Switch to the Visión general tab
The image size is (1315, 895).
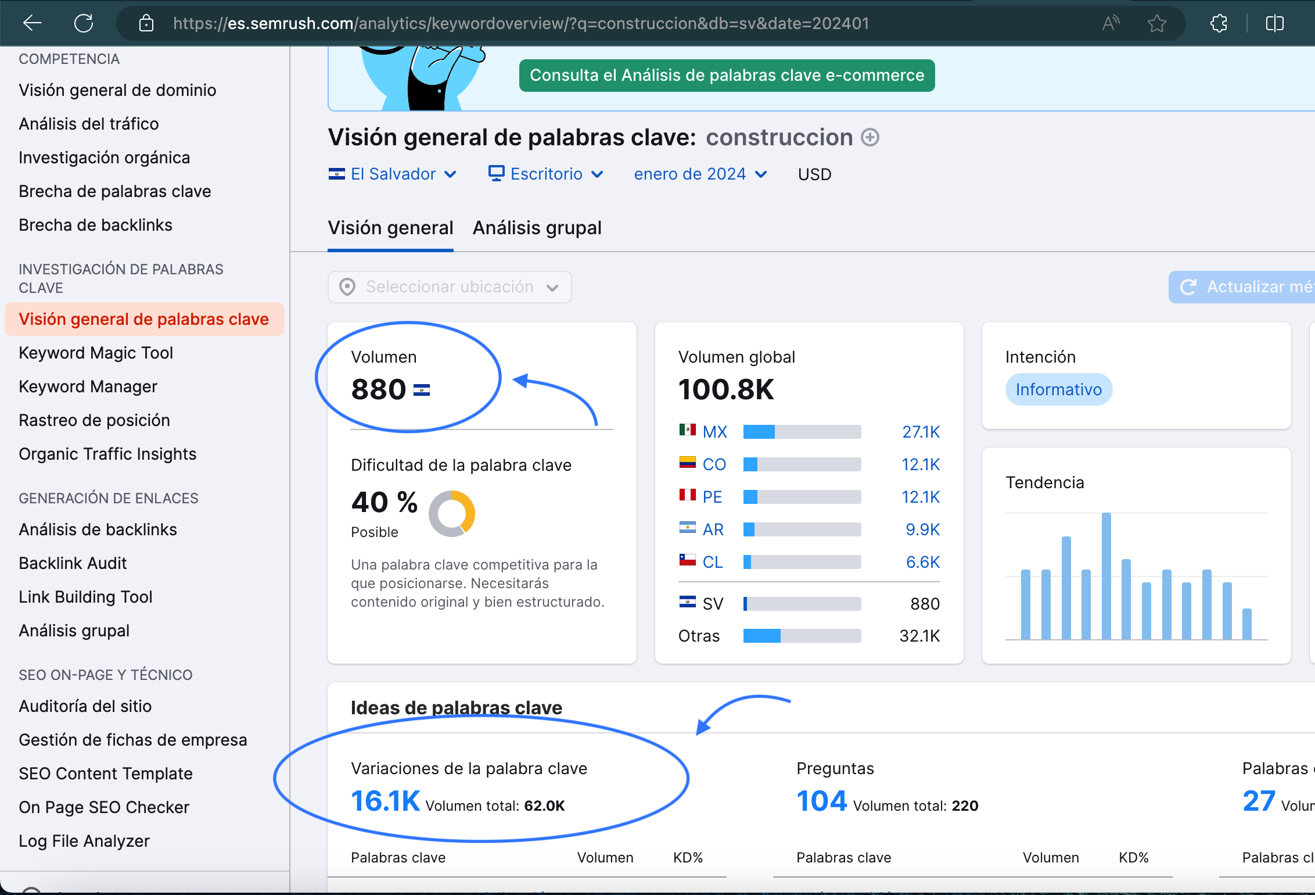tap(390, 228)
